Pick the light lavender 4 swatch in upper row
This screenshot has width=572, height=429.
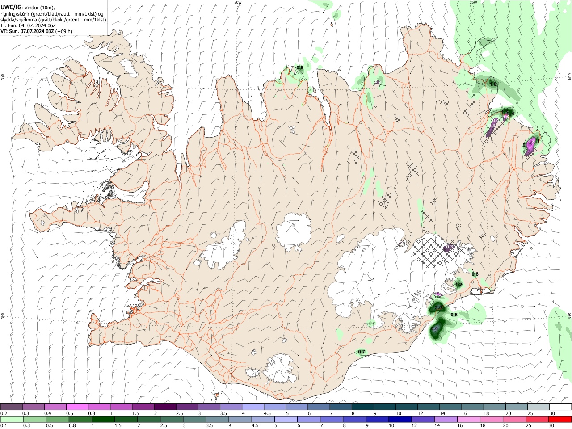coord(253,407)
